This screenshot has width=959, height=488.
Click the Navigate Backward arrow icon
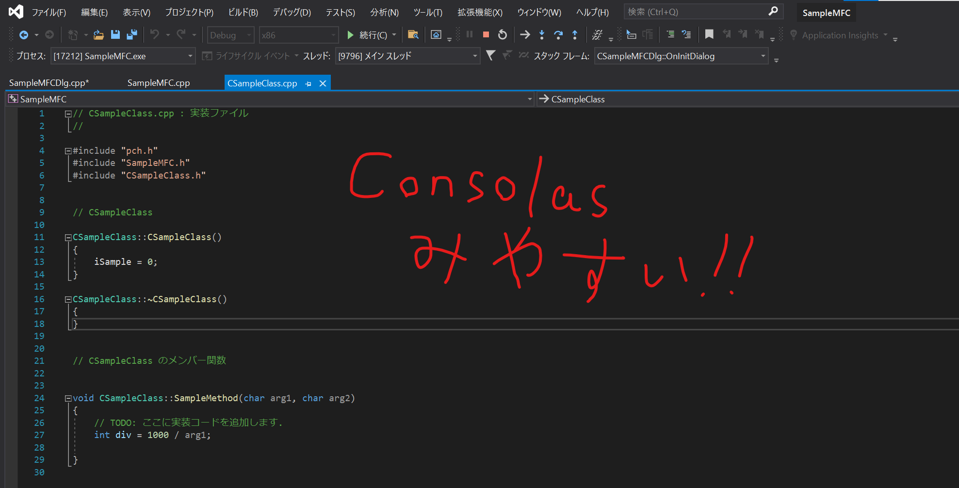pyautogui.click(x=23, y=35)
